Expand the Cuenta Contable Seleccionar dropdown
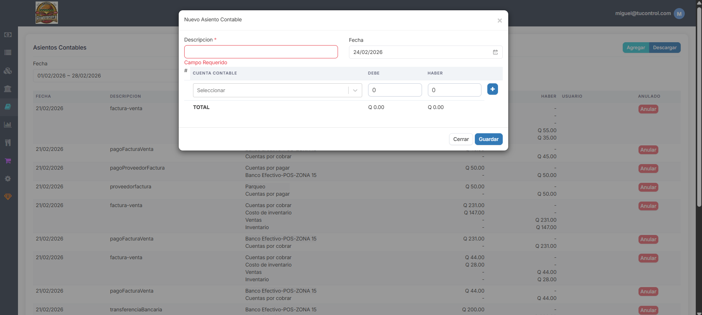702x315 pixels. 277,90
